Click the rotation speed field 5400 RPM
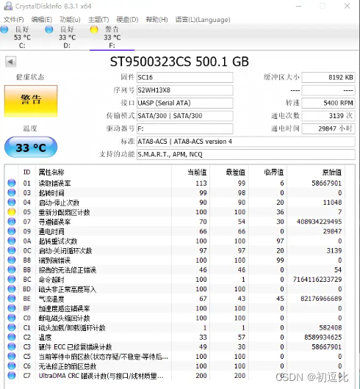Screen dimensions: 360x389 pyautogui.click(x=328, y=103)
